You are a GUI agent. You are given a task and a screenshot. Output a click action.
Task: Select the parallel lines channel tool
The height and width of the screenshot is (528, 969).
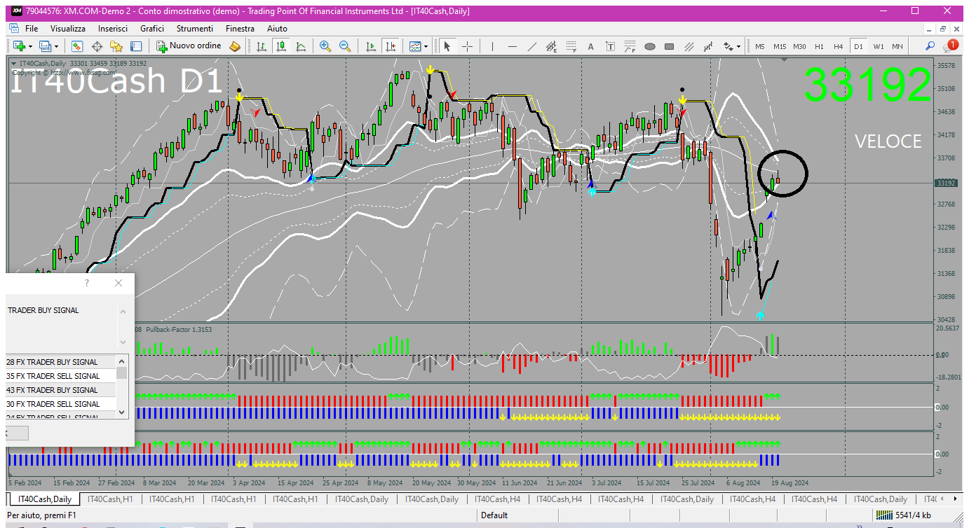[x=689, y=46]
